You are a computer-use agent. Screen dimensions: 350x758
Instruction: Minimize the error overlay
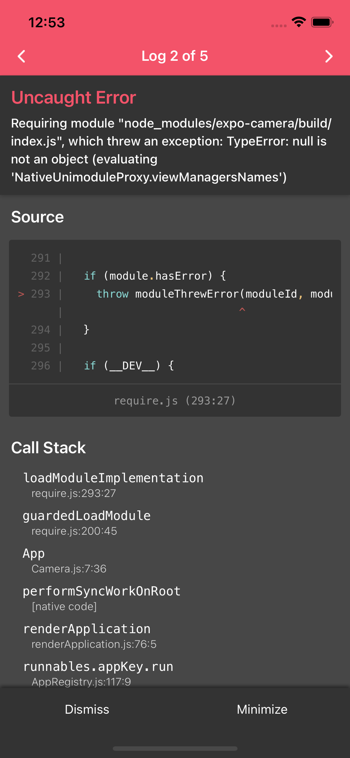pos(262,709)
